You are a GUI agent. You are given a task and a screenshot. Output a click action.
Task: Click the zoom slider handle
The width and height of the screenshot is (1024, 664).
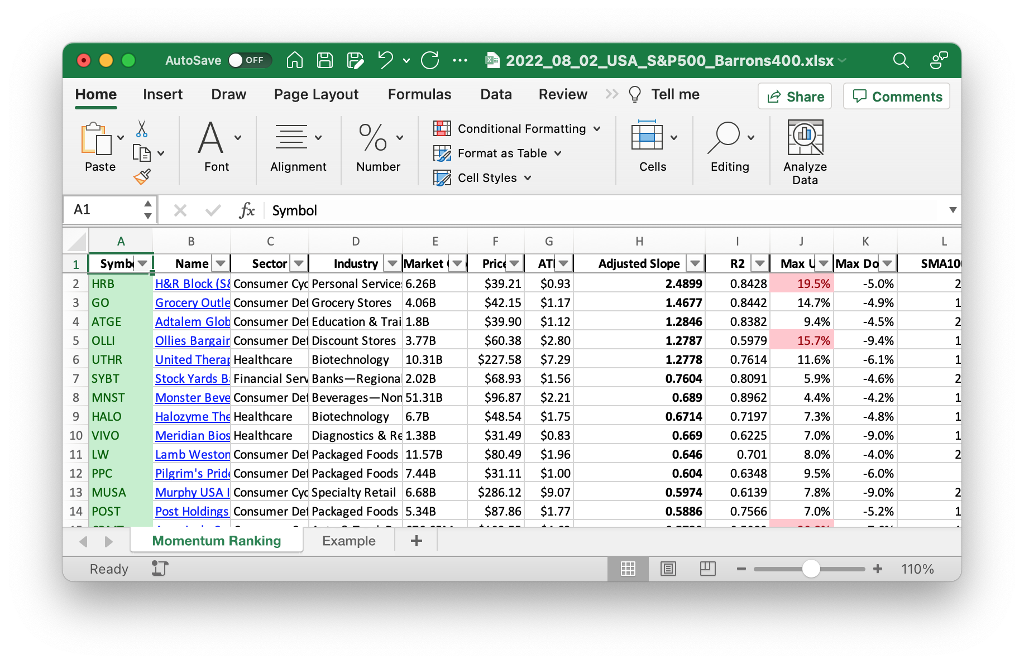coord(811,569)
